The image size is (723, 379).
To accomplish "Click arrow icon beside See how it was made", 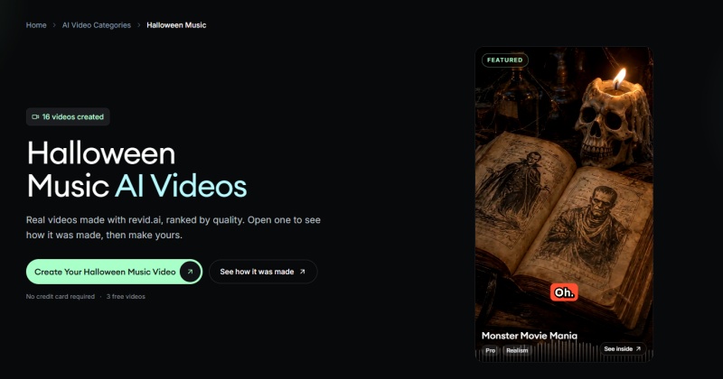I will (x=303, y=272).
